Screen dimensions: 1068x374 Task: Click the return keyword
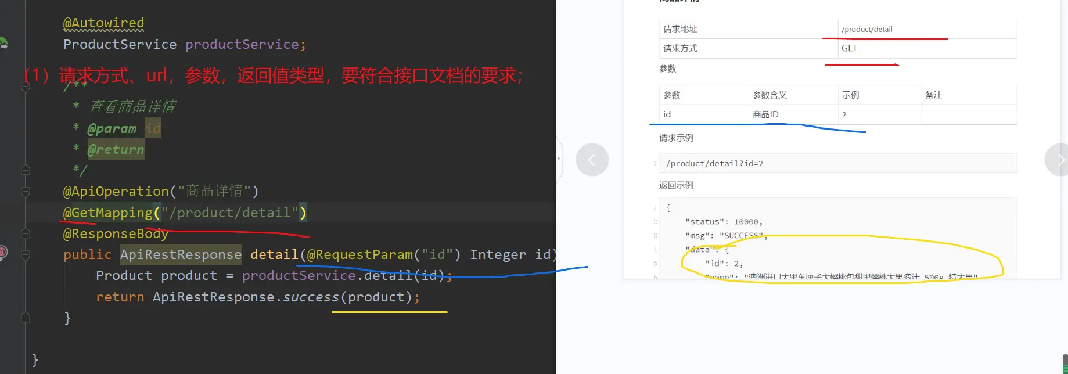pos(120,297)
